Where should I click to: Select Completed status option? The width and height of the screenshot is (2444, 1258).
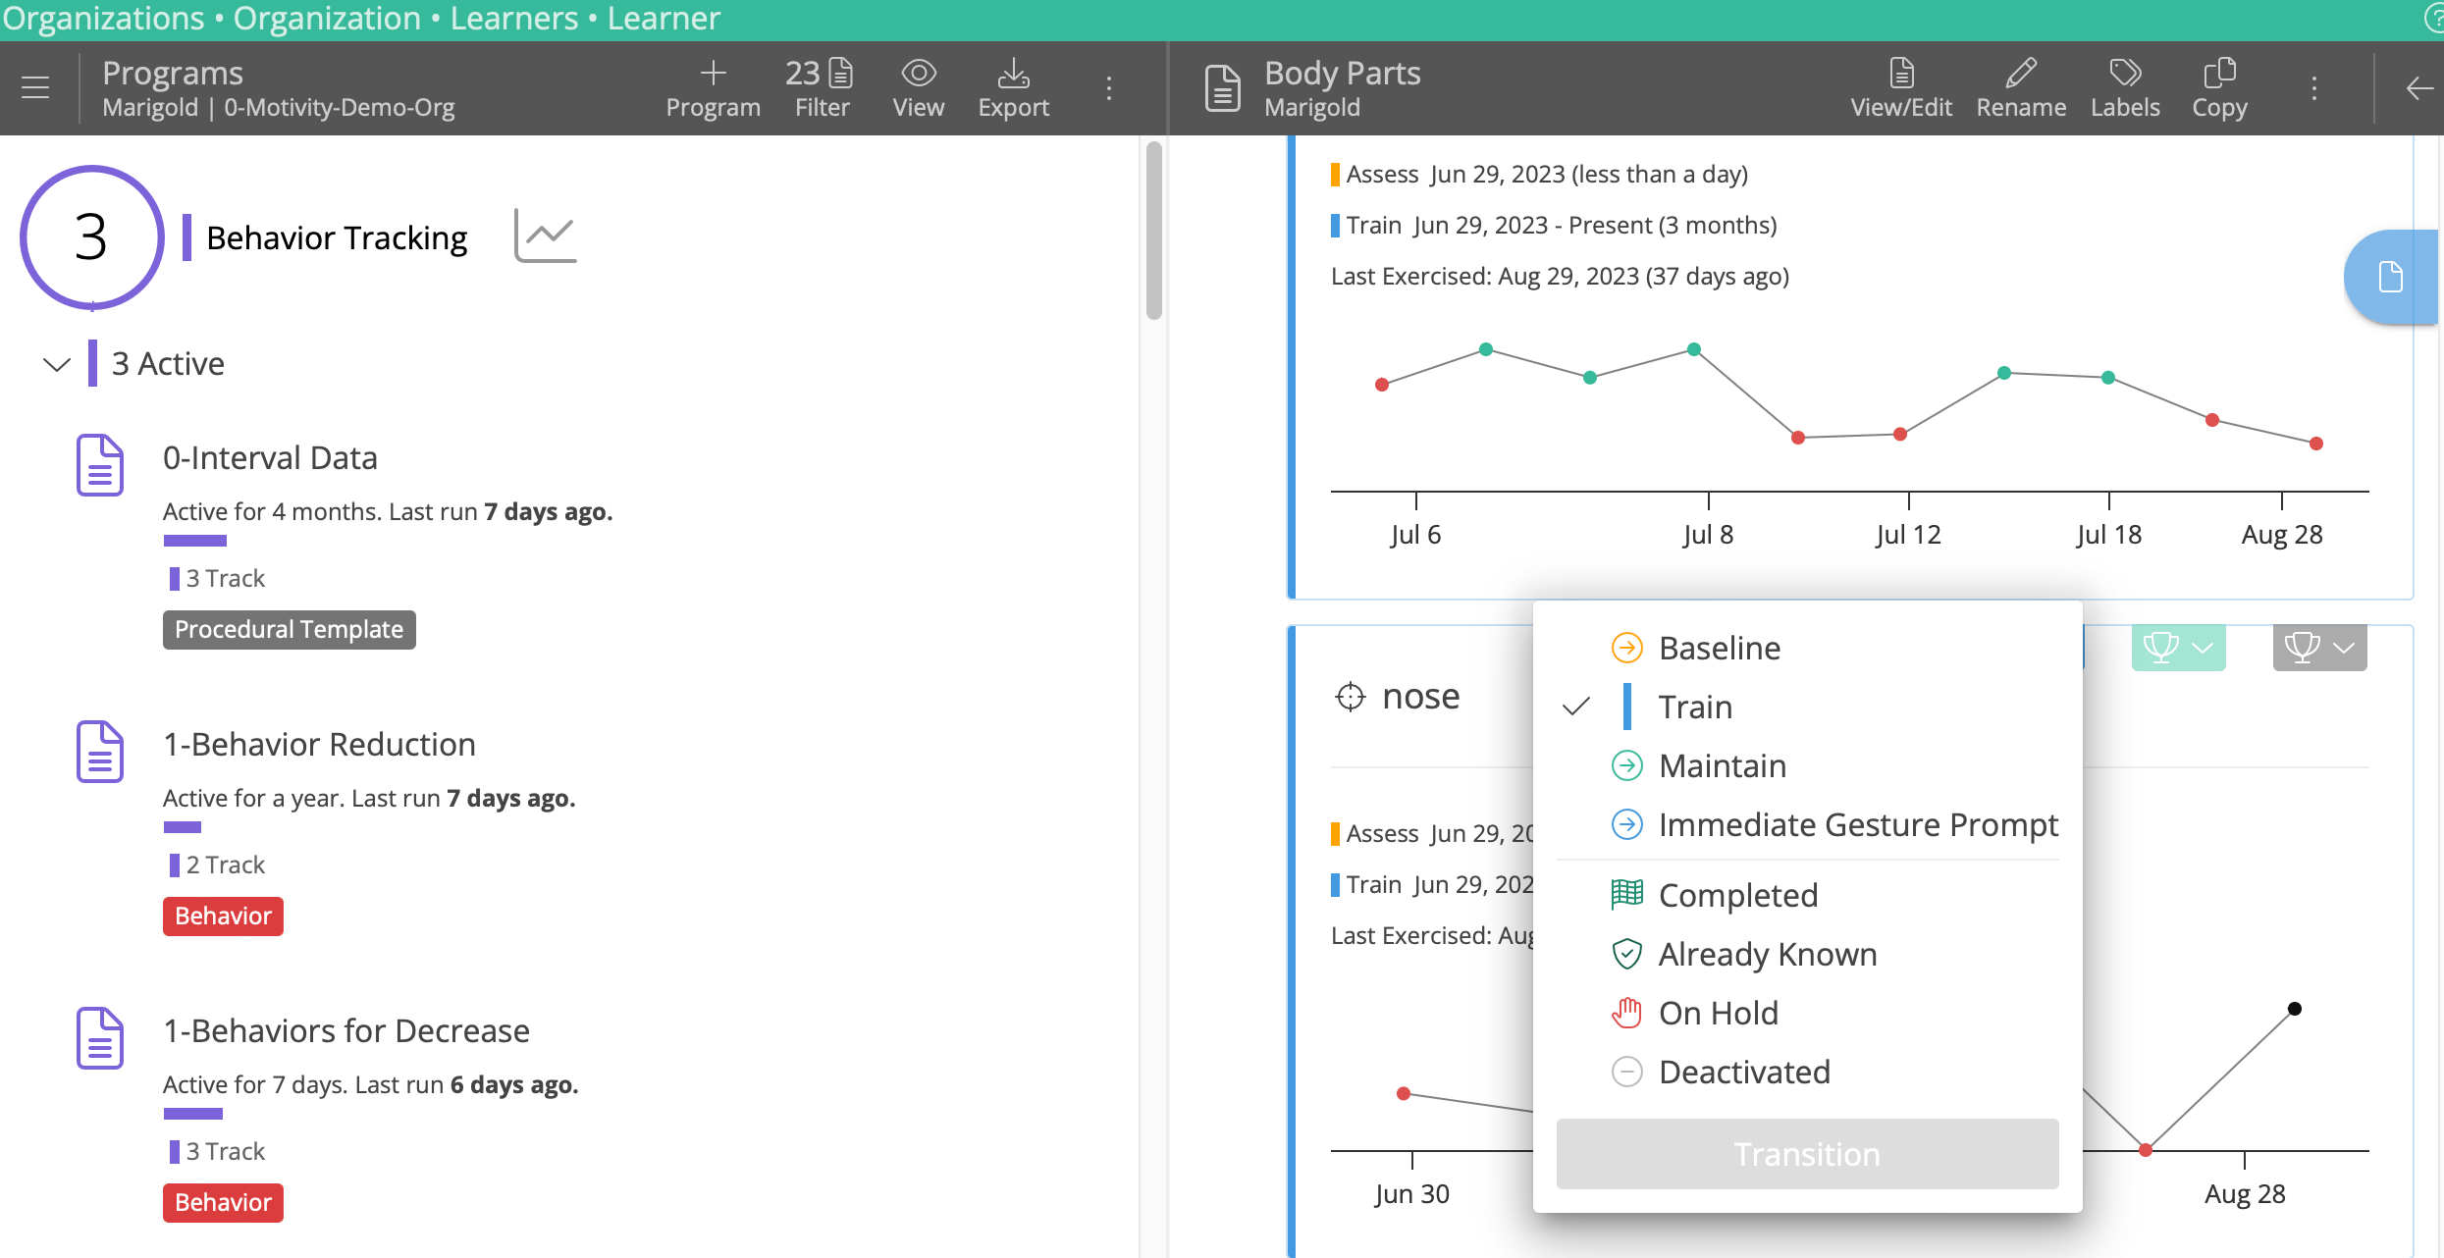1807,895
